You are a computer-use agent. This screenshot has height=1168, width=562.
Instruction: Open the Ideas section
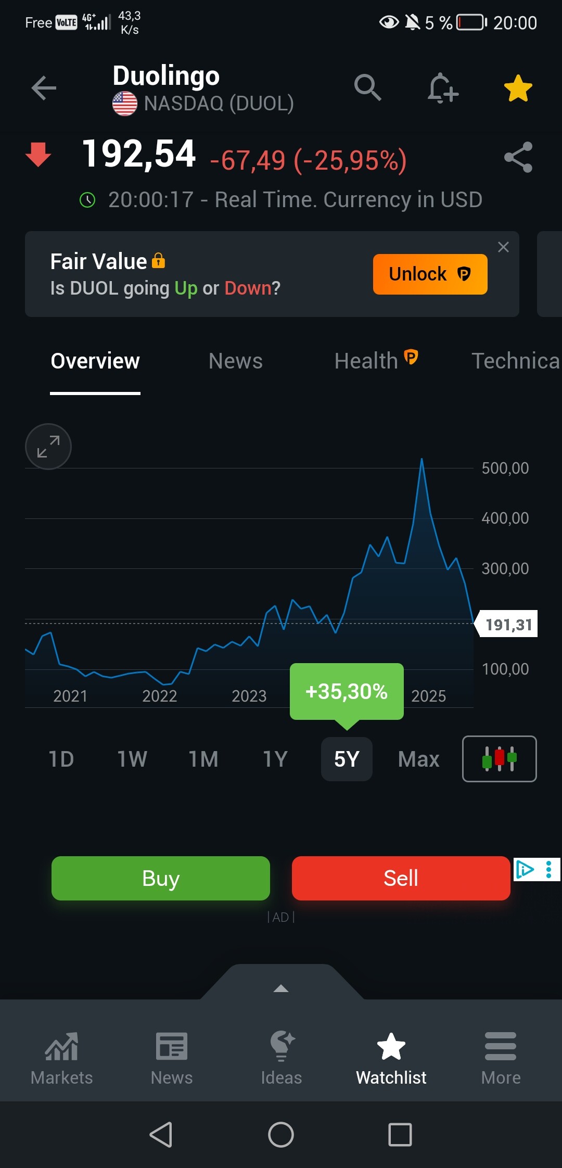tap(281, 1058)
